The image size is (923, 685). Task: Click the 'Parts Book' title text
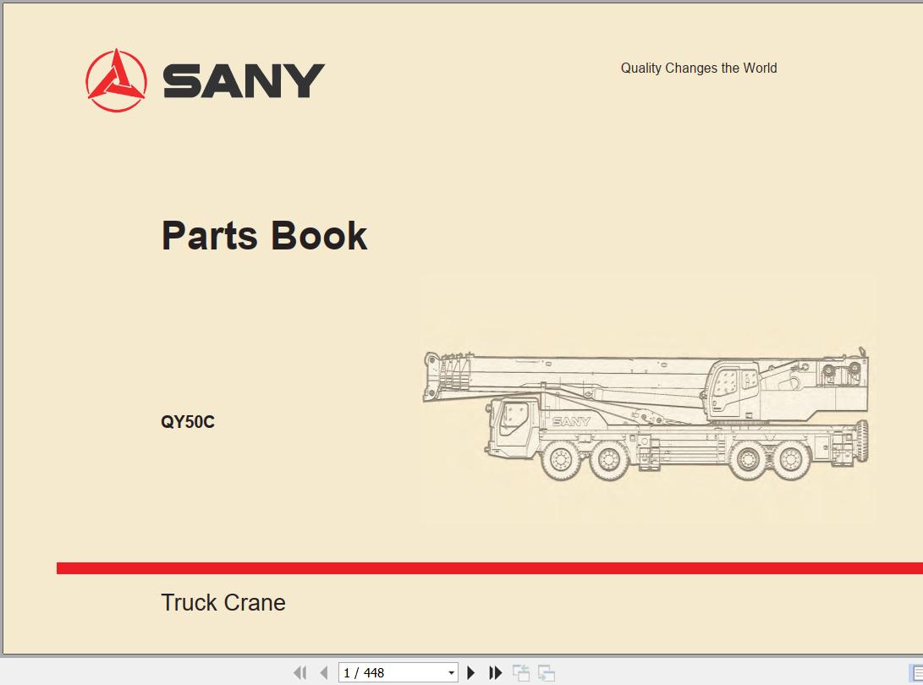(264, 236)
